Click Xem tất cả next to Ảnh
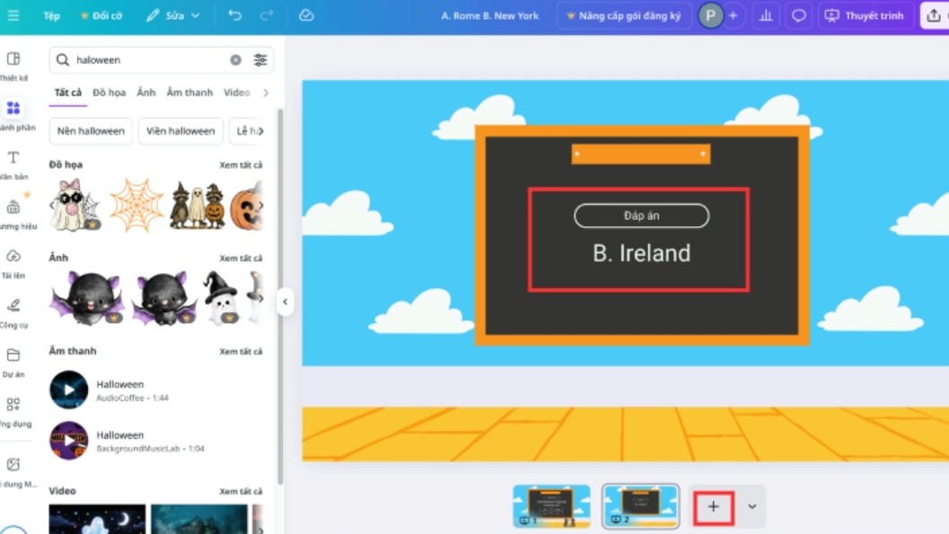The image size is (949, 534). [x=241, y=258]
